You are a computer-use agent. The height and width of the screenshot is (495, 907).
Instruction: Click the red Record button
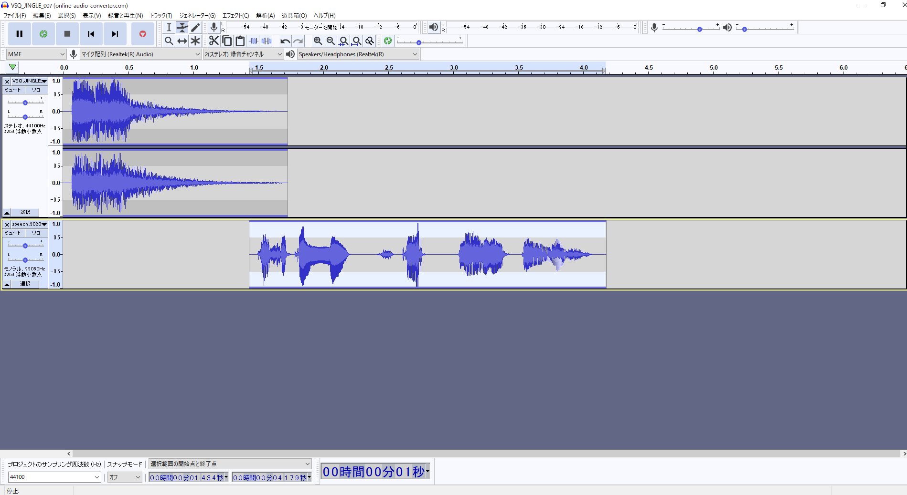(x=142, y=34)
